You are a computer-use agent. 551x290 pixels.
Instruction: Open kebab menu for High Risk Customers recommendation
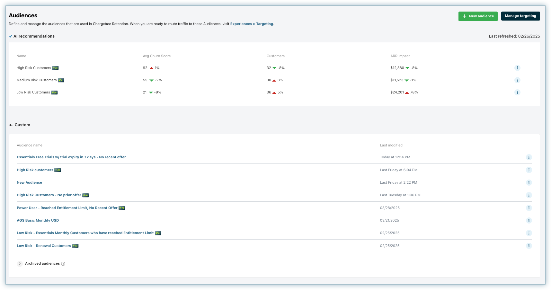[x=517, y=68]
